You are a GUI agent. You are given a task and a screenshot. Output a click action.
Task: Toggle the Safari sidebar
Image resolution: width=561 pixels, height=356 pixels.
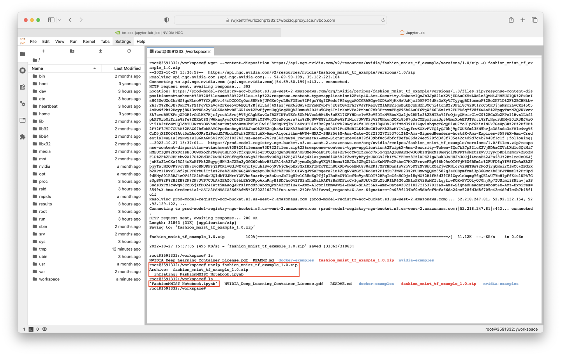pos(51,19)
